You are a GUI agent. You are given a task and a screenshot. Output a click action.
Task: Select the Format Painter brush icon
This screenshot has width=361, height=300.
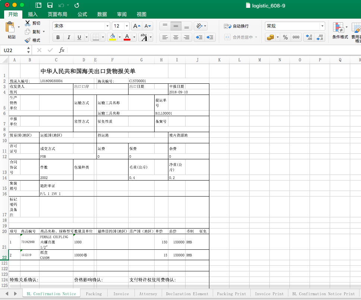pos(28,40)
